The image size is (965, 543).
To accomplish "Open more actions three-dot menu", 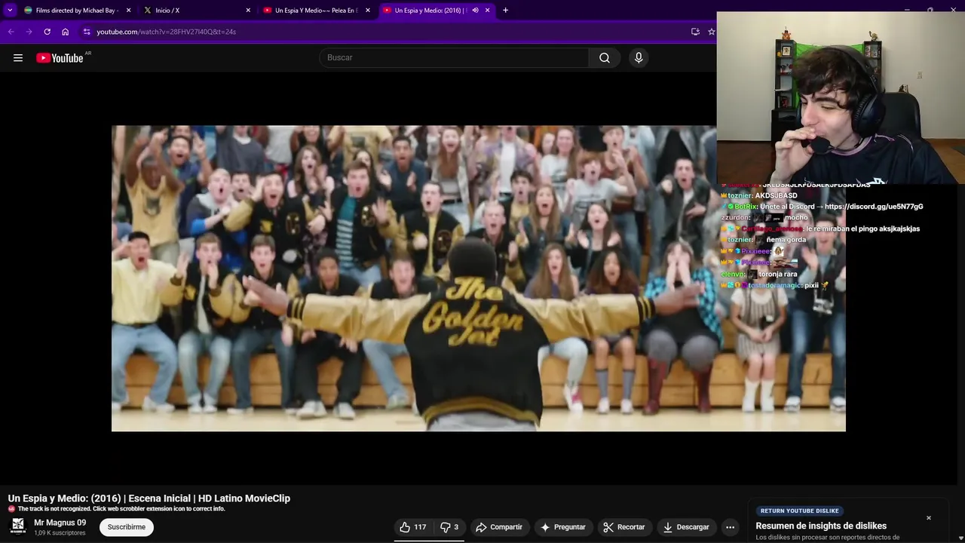I will [730, 527].
